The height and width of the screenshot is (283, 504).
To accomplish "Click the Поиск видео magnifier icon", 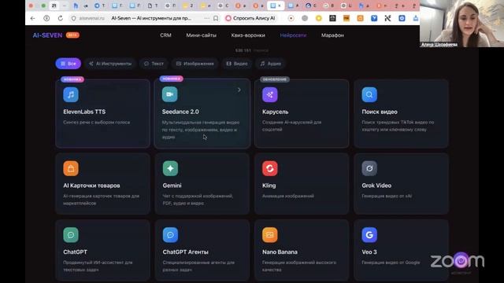I will pos(369,94).
